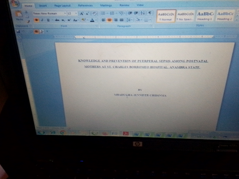The width and height of the screenshot is (239, 179).
Task: Click the Multilevel List icon
Action: [x=121, y=13]
